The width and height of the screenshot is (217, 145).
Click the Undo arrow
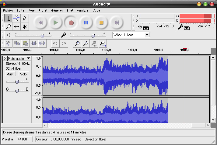tap(55, 43)
